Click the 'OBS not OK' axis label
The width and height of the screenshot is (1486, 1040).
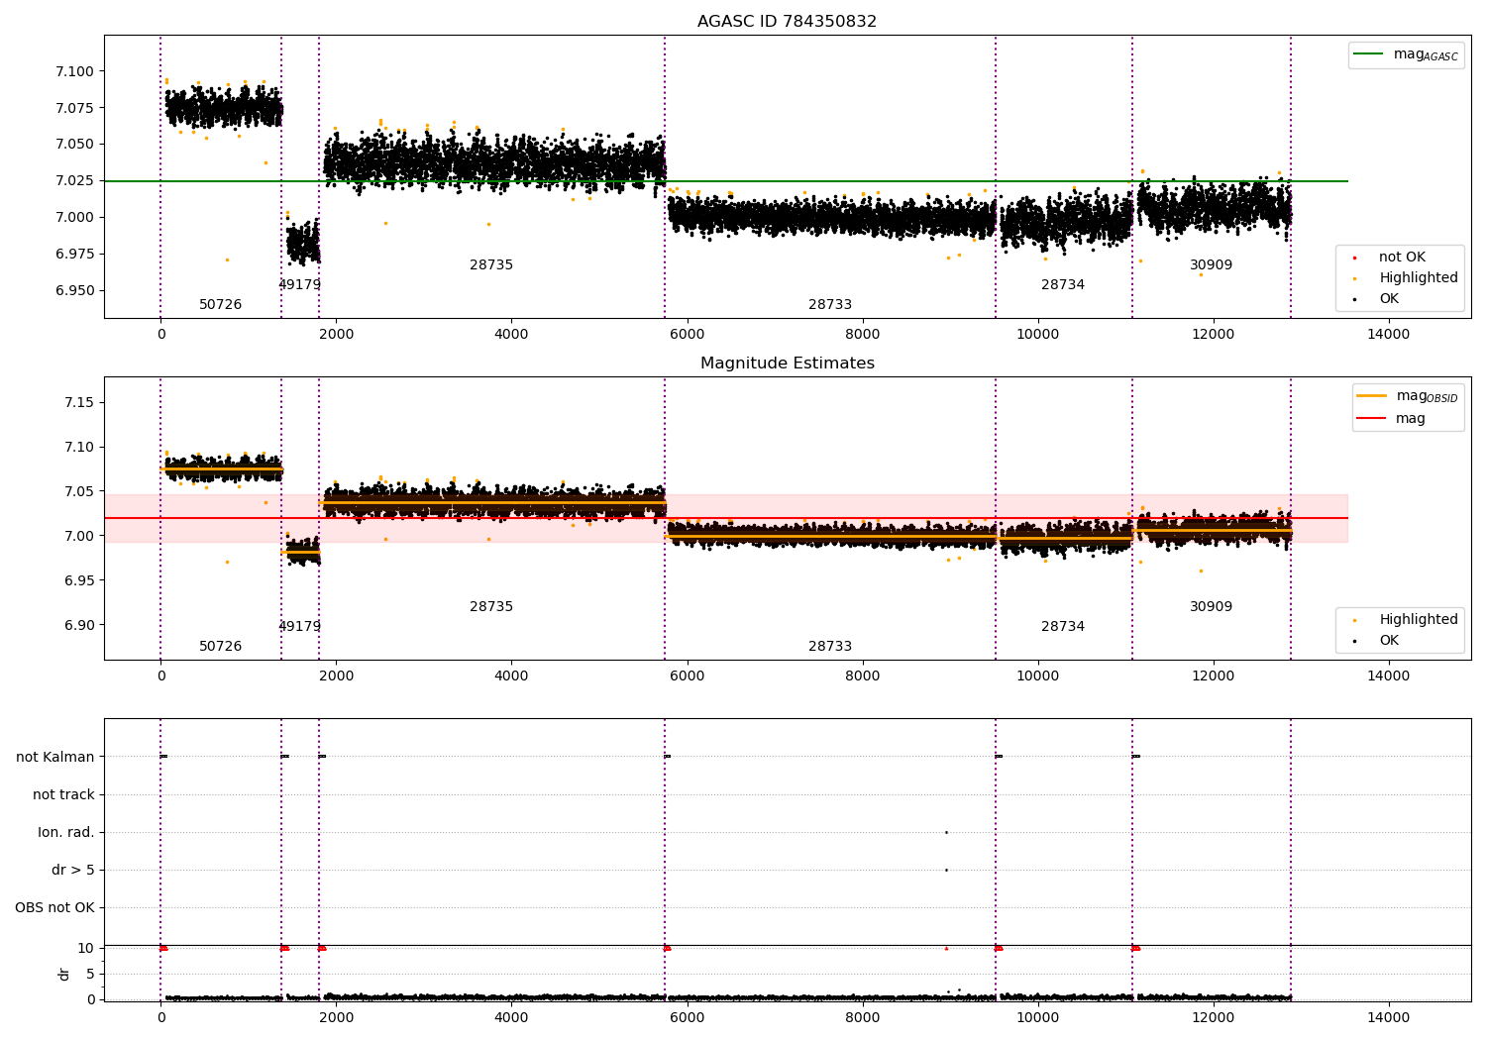54,908
